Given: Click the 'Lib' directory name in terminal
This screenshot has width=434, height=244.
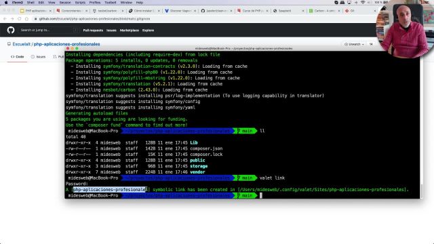Looking at the screenshot, I should 194,143.
